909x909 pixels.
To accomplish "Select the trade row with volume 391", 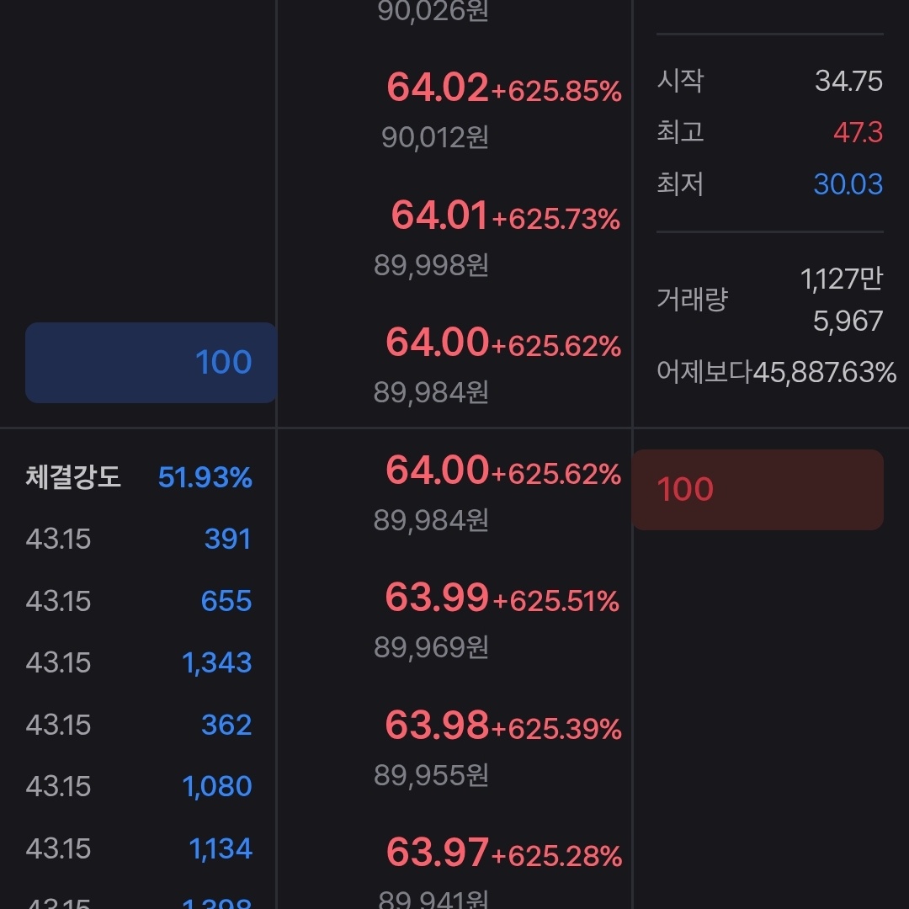I will point(139,540).
